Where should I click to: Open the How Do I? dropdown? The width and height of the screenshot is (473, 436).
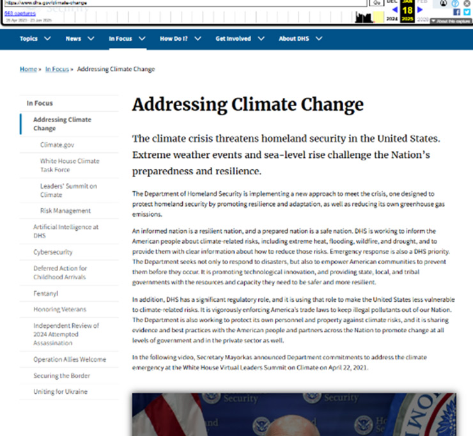tap(180, 38)
